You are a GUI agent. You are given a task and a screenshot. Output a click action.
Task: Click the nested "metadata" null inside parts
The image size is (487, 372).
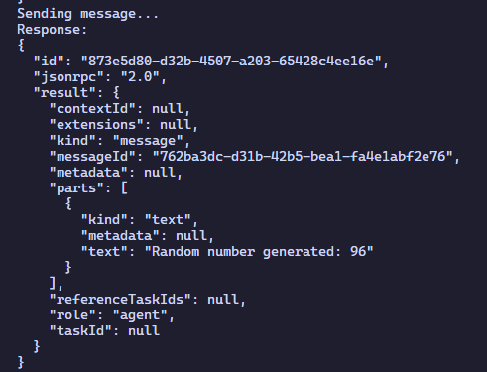tap(190, 236)
